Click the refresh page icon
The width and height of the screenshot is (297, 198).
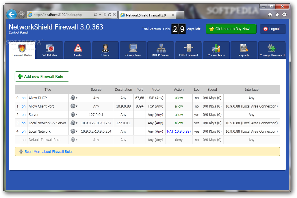click(109, 14)
